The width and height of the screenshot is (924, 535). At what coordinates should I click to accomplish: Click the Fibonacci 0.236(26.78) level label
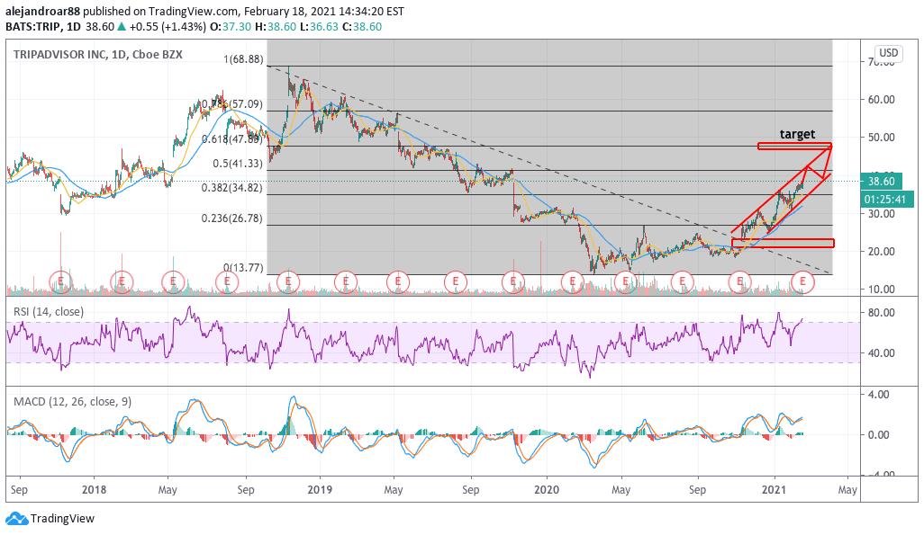tap(232, 218)
